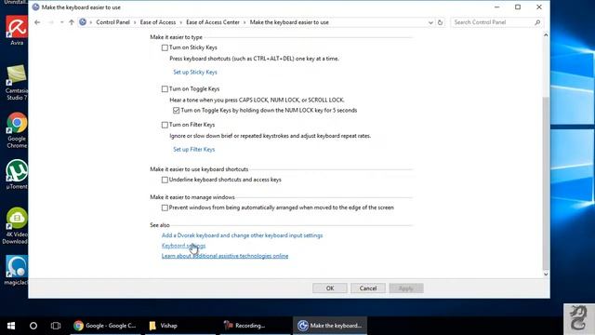
Task: Go to Ease of Access Center breadcrumb
Action: tap(213, 22)
